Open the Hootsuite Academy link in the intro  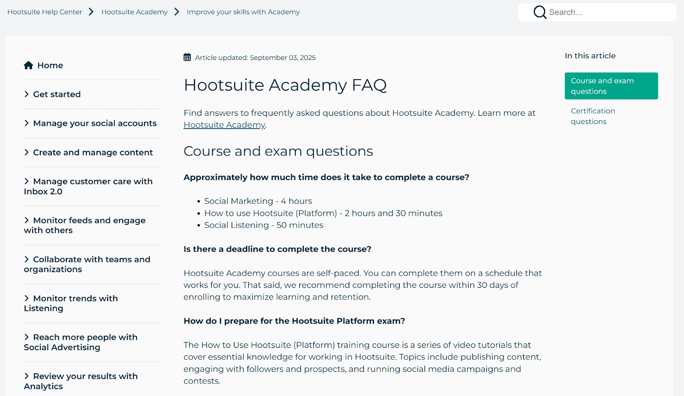(224, 125)
